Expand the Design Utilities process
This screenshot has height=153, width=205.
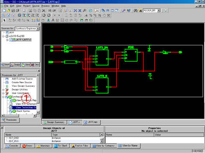pos(3,90)
